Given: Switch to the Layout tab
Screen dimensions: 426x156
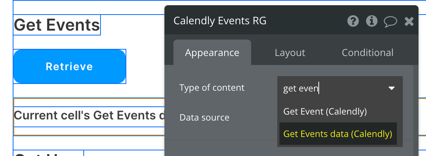Looking at the screenshot, I should (x=290, y=53).
